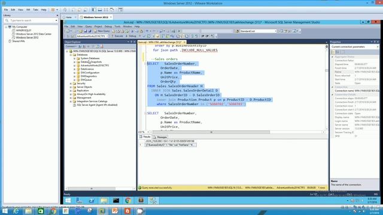Expand the AdventureWorks2016CTP3 database node
Viewport: 383px width, 215px height.
pos(74,66)
